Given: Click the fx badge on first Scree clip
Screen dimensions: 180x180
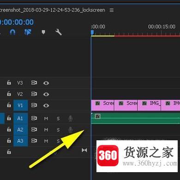Looking at the screenshot, I should click(97, 103).
